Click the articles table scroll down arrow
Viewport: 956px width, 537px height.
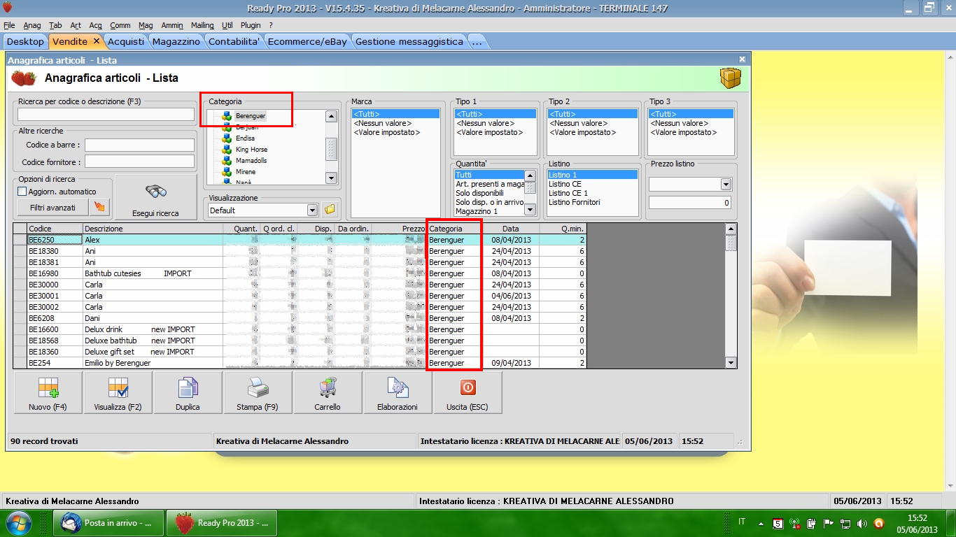[x=731, y=362]
